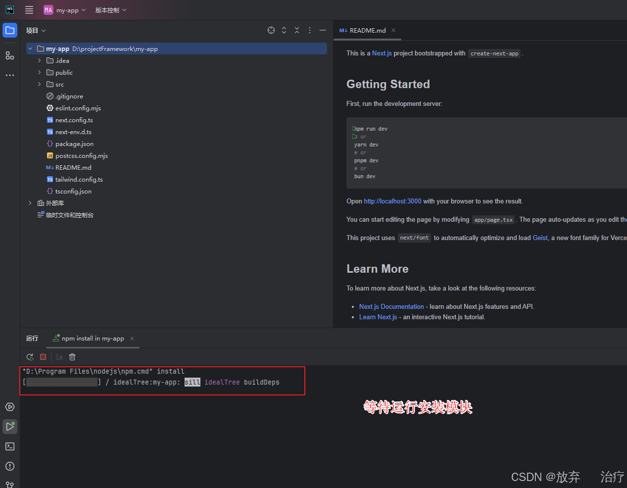
Task: Open project panel options menu
Action: pos(310,30)
